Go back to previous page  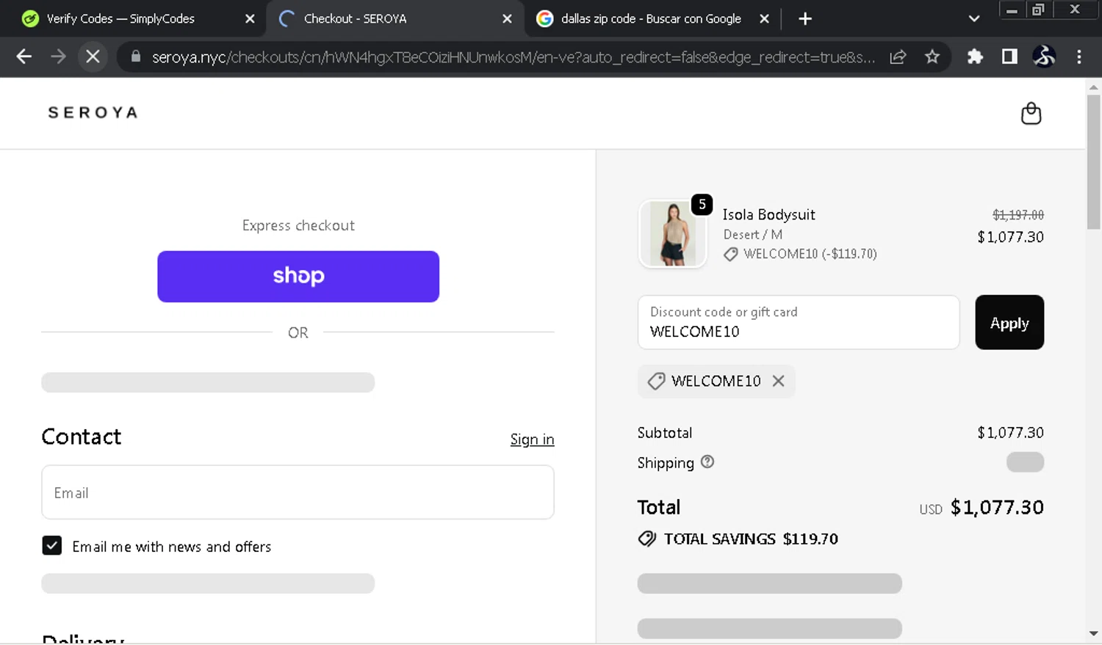[24, 57]
